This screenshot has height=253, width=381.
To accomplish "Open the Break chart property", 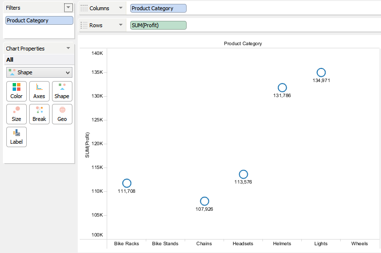I will (39, 114).
